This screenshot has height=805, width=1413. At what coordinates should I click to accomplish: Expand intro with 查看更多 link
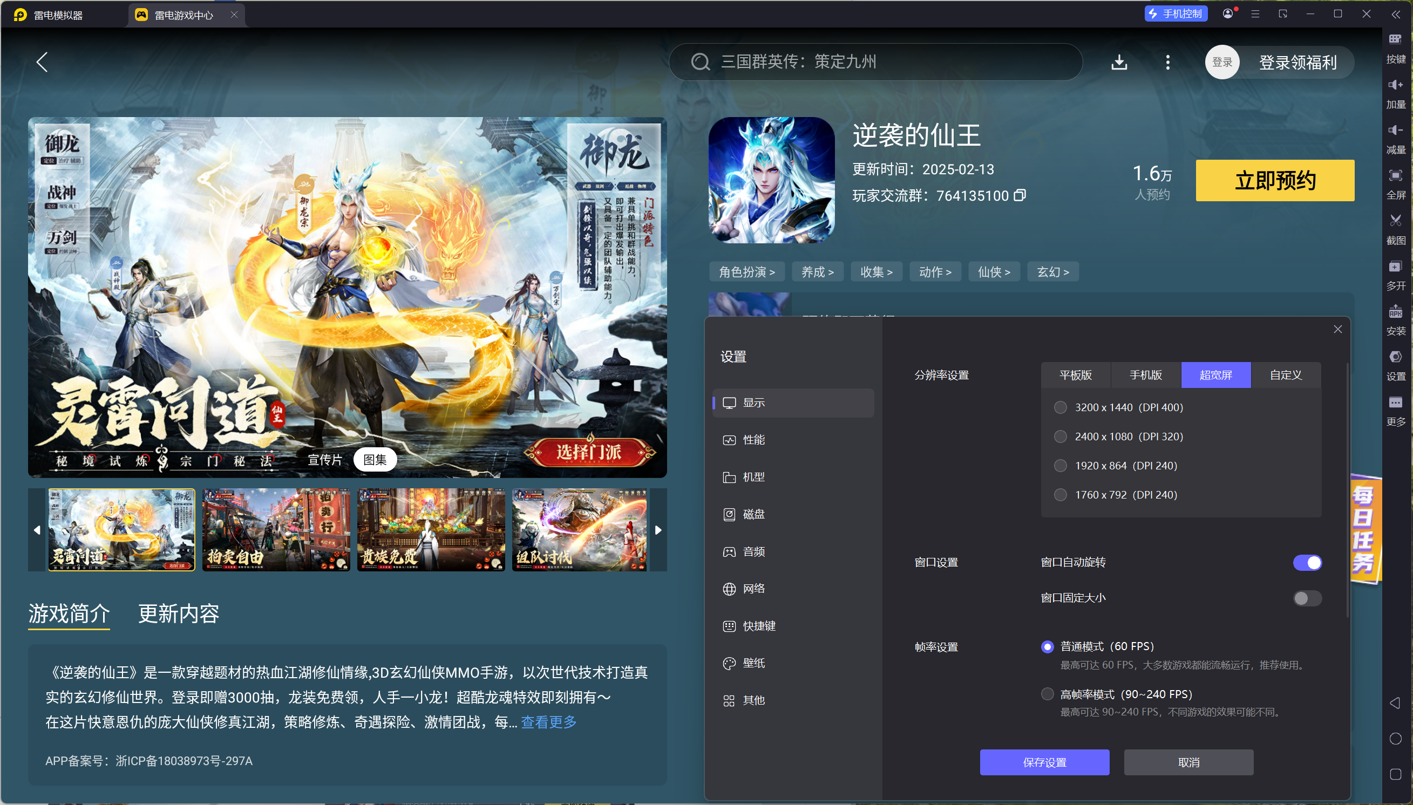[548, 722]
